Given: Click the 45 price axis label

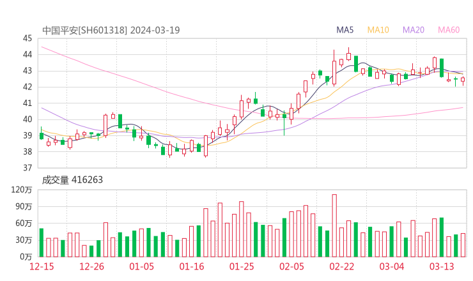Looking at the screenshot, I should coord(27,38).
